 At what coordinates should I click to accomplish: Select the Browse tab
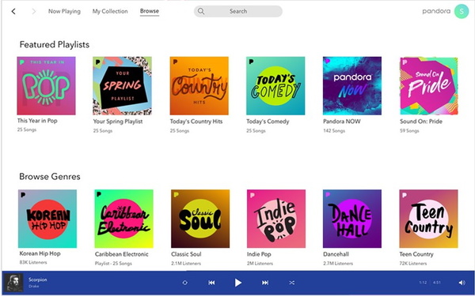(x=150, y=11)
